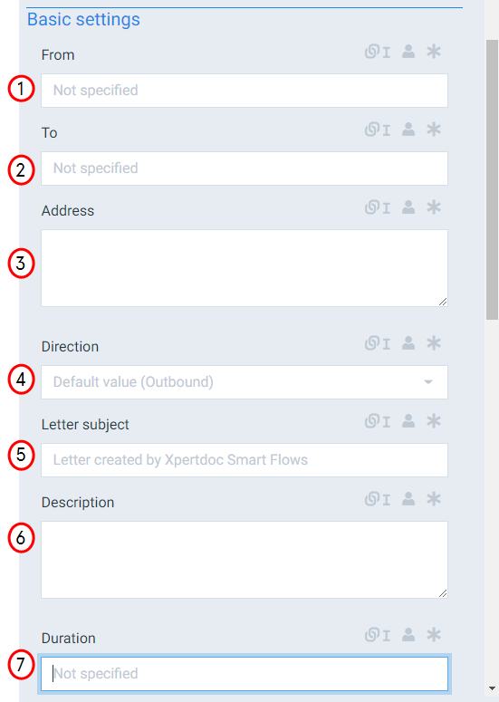Focus the From input field
Screen dimensions: 499x702
point(245,91)
